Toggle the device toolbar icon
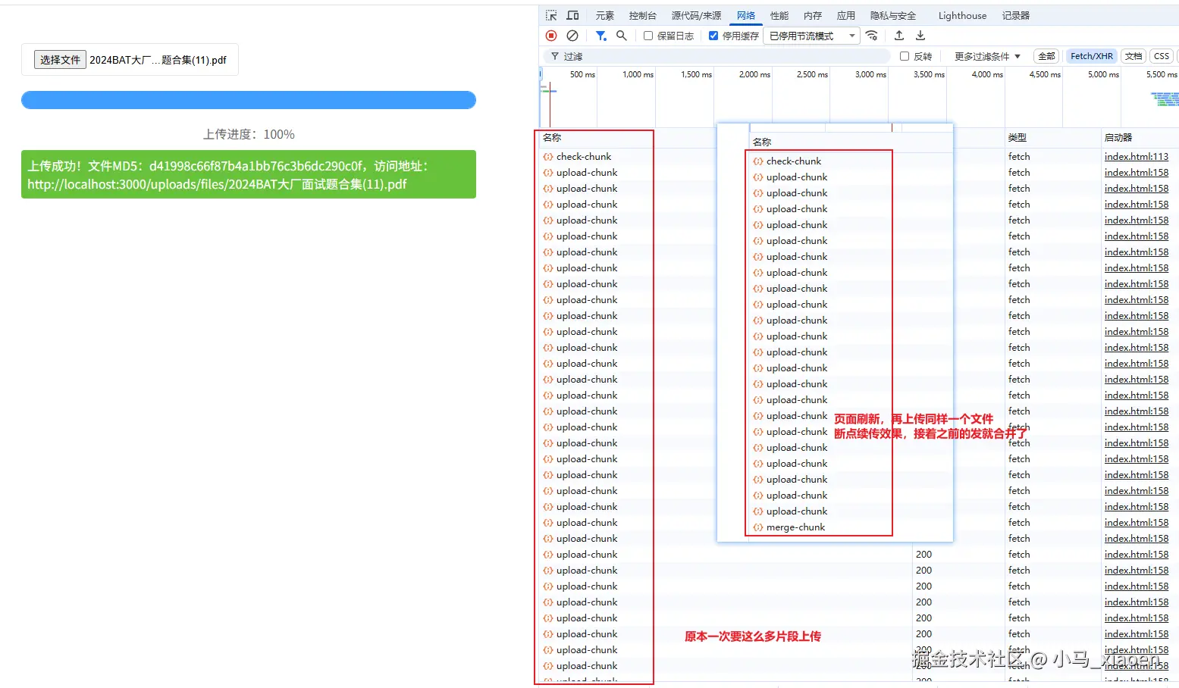Image resolution: width=1179 pixels, height=688 pixels. click(x=572, y=15)
